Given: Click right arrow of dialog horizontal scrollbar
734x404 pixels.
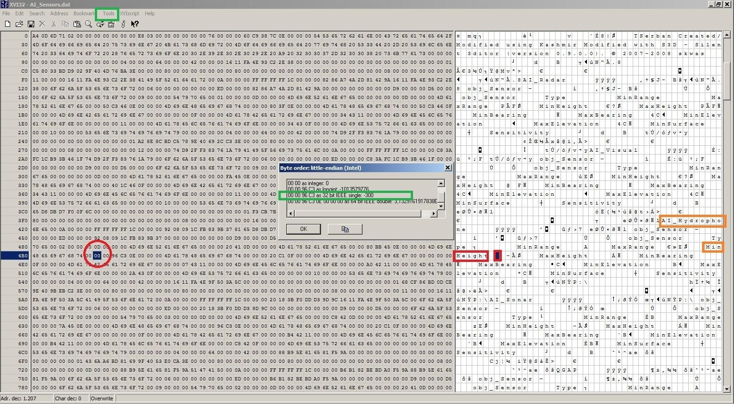Looking at the screenshot, I should pyautogui.click(x=433, y=213).
